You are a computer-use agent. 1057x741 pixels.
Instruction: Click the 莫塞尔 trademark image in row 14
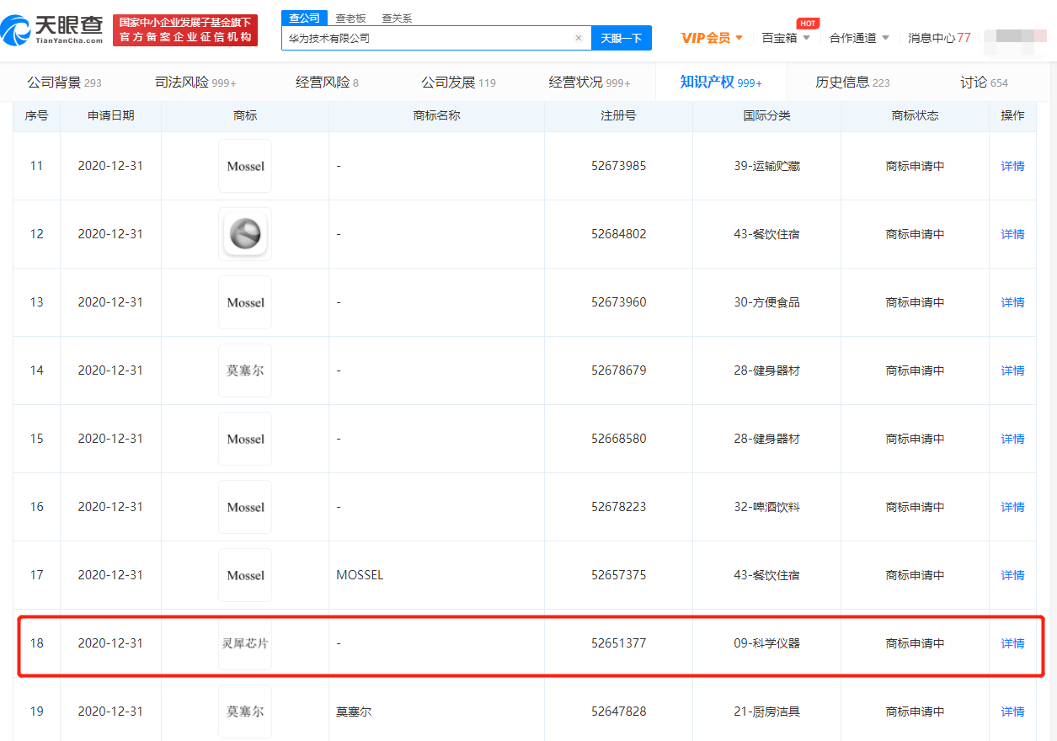click(245, 370)
